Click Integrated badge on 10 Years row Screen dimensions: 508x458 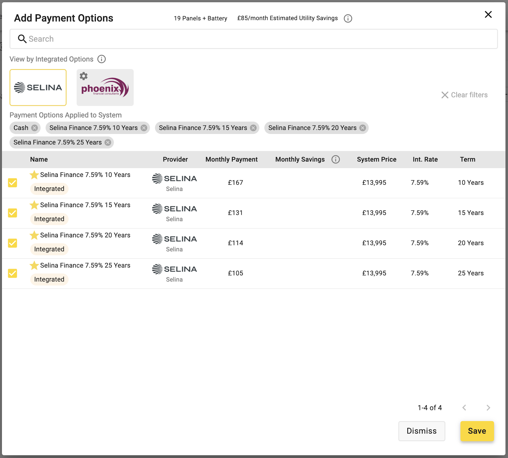49,189
